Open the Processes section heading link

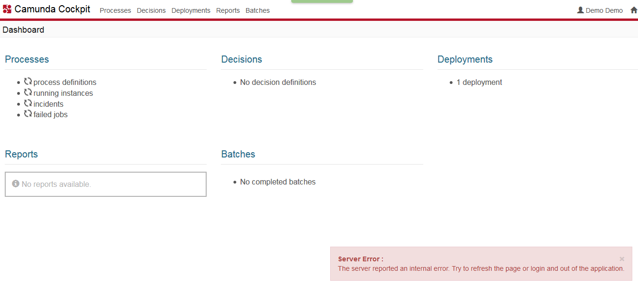pos(27,59)
